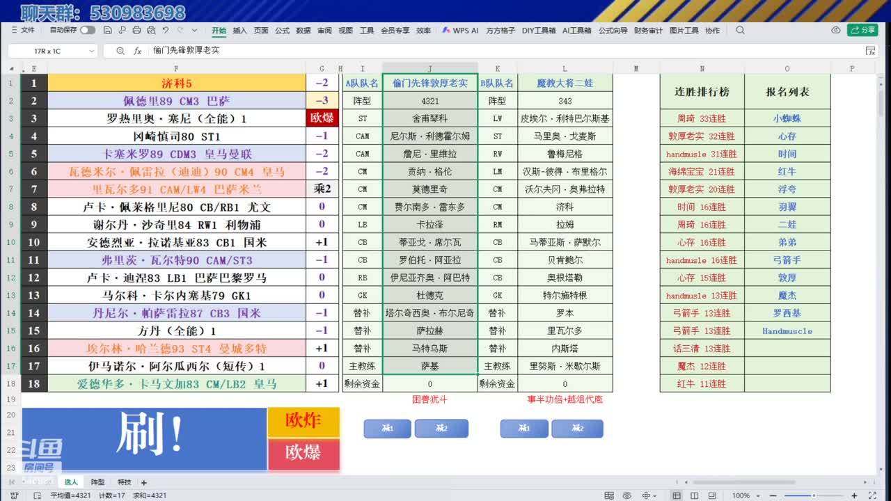Screen dimensions: 891x501
Task: Go to first sheet using navigation arrow
Action: [10, 482]
